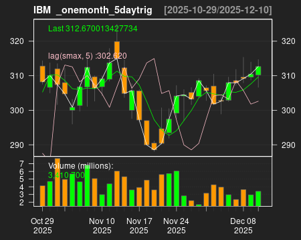Click the green candlestick at Nov 10

tap(102, 83)
